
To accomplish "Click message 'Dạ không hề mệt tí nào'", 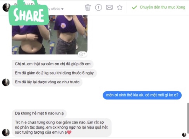I will (x=39, y=113).
